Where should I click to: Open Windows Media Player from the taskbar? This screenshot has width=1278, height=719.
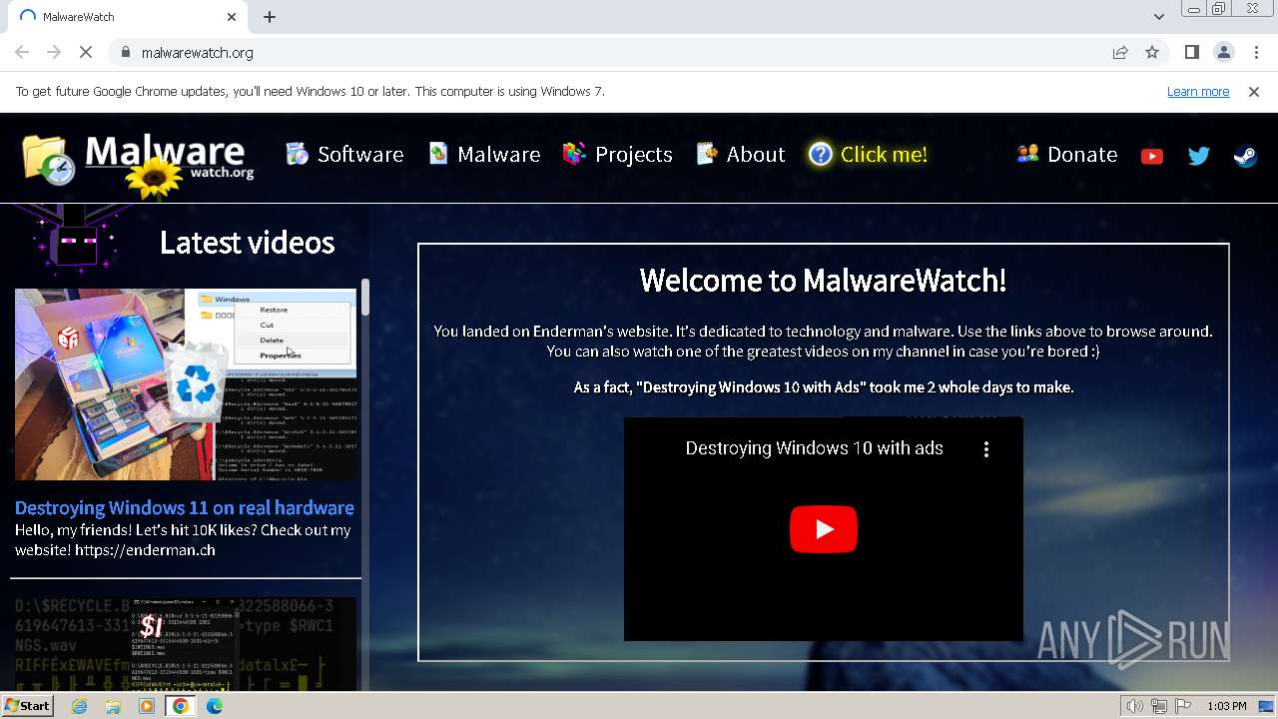(x=147, y=706)
